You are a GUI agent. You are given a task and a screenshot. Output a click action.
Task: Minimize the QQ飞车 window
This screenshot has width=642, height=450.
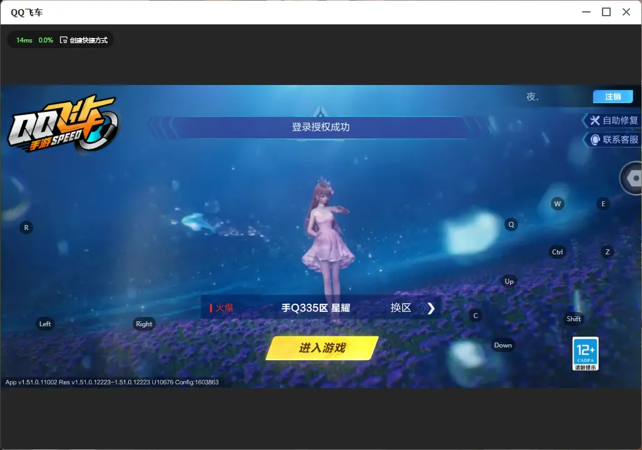[586, 12]
